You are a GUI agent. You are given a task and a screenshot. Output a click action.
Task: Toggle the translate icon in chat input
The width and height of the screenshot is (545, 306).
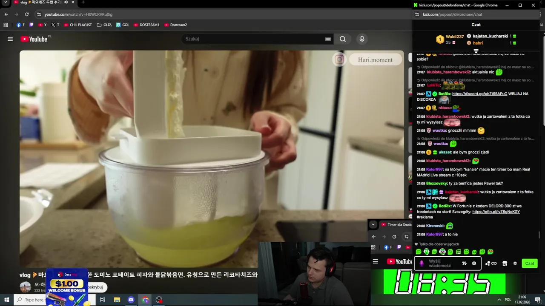[464, 263]
